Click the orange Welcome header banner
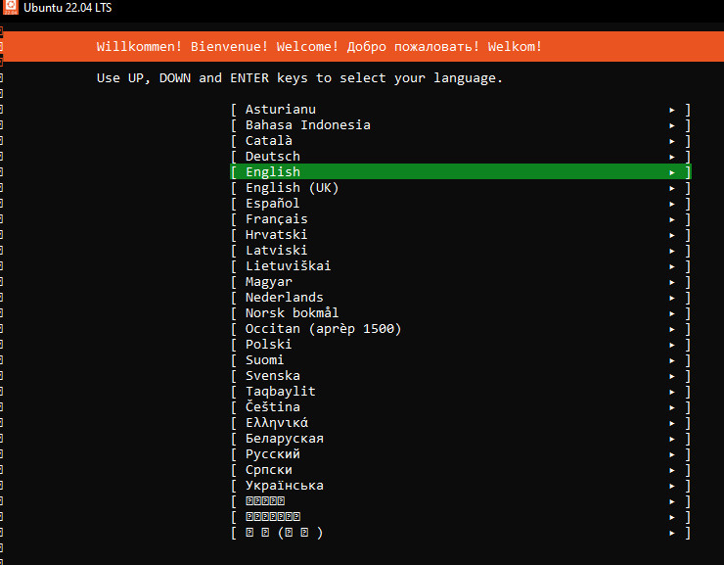This screenshot has width=724, height=565. tap(362, 47)
